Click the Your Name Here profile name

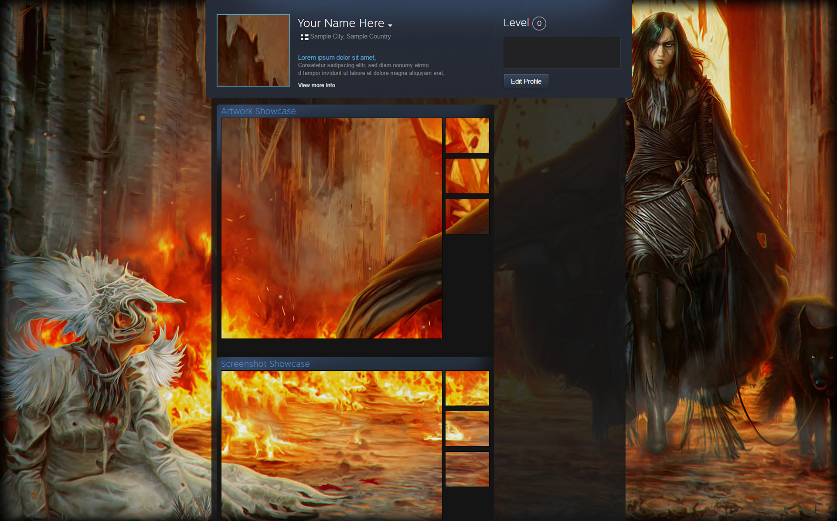point(340,23)
